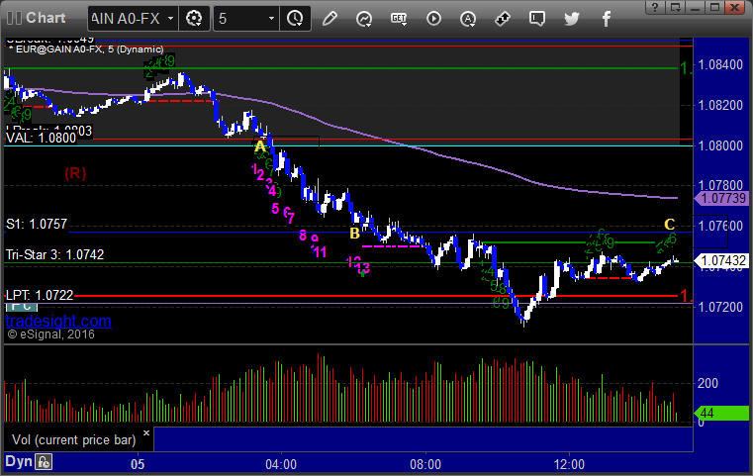Open the alerts 'A' circle icon
Viewport: 753px width, 476px height.
pos(468,19)
